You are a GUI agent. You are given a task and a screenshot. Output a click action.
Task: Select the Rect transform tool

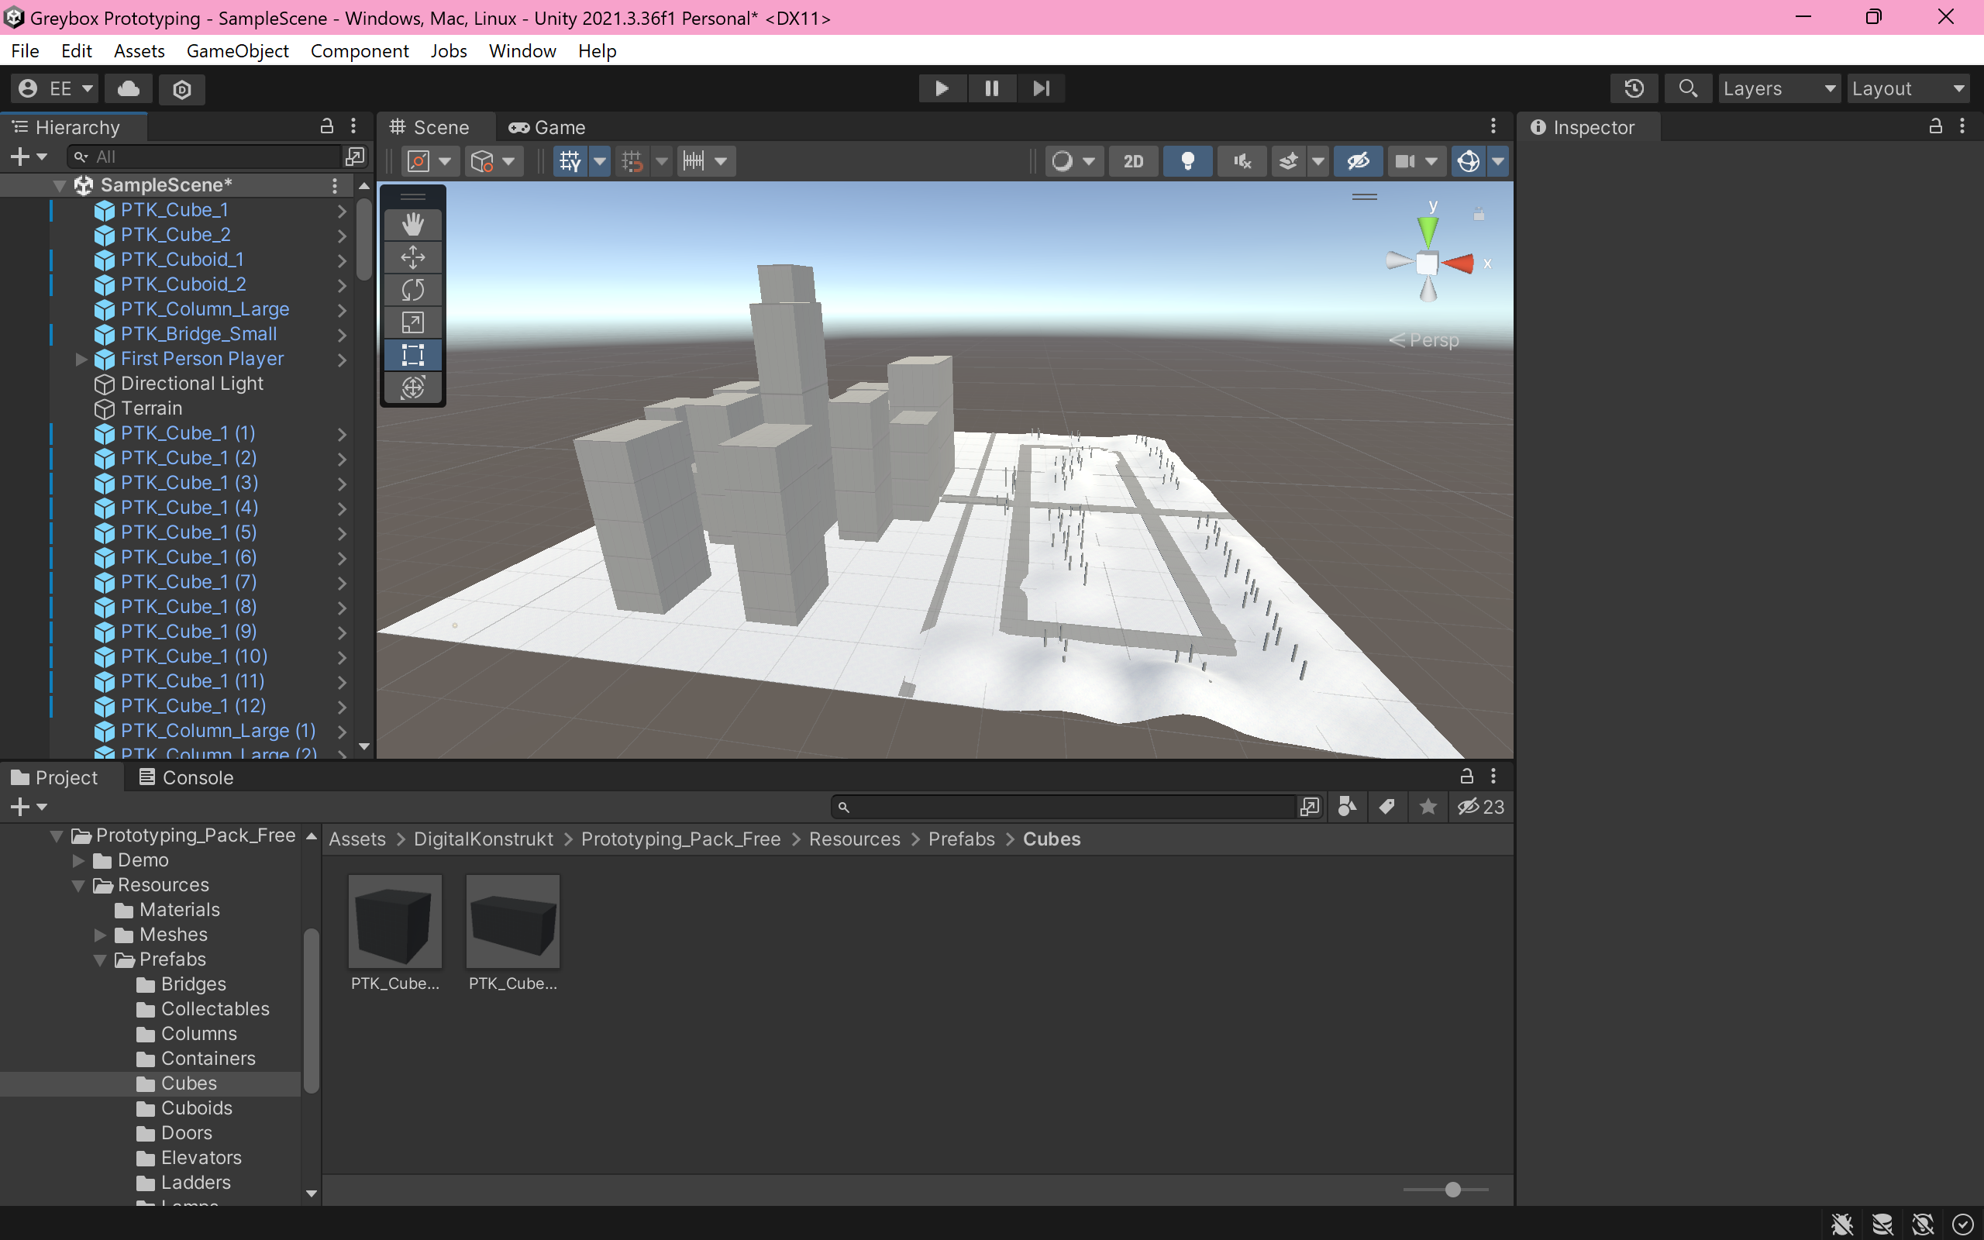coord(412,355)
